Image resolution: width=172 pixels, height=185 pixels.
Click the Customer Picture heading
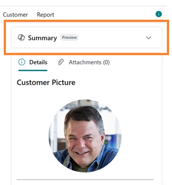point(46,82)
